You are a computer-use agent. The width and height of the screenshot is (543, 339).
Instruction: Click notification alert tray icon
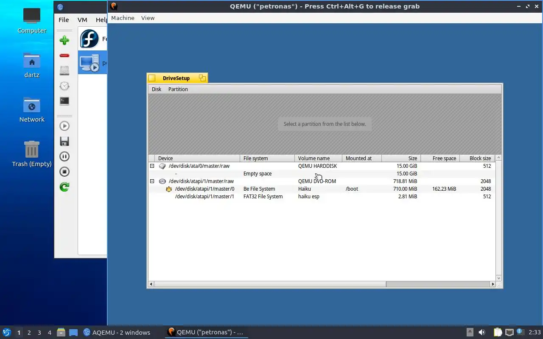[x=520, y=332]
